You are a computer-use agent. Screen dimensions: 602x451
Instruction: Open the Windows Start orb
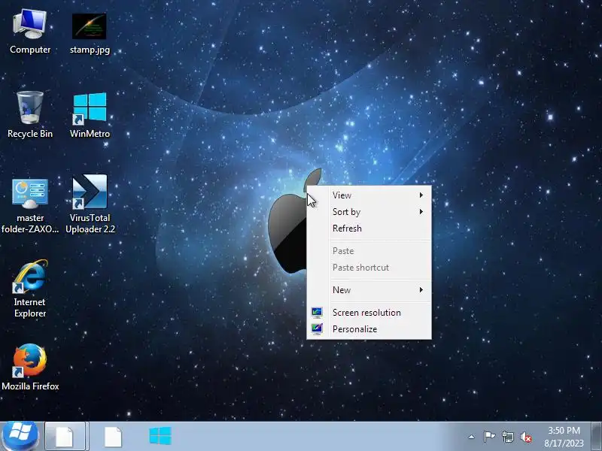coord(20,437)
